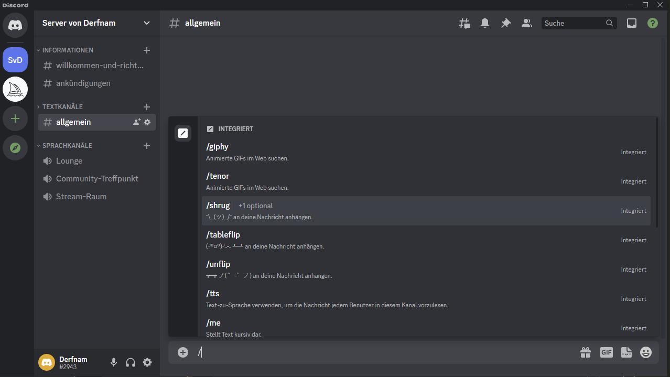Invite people to allgemein channel

[x=137, y=122]
